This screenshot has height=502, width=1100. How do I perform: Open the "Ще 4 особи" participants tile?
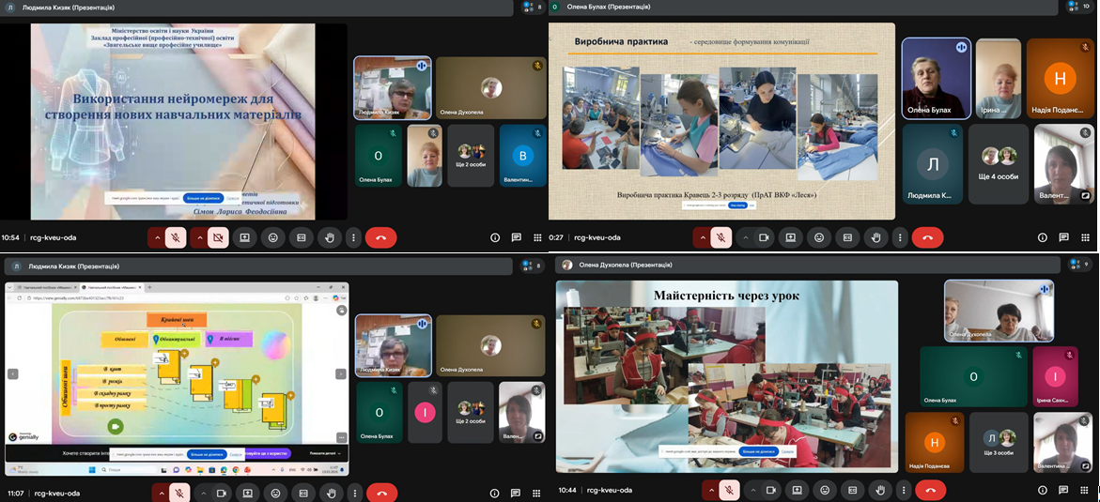(998, 164)
